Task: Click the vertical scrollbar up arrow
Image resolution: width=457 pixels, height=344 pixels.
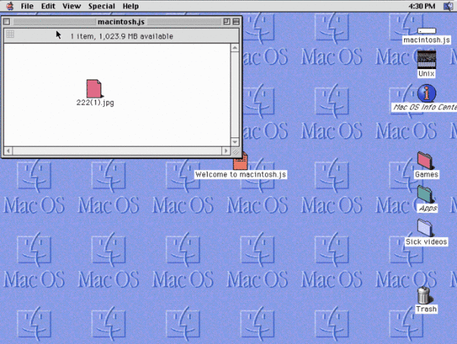Action: 235,48
